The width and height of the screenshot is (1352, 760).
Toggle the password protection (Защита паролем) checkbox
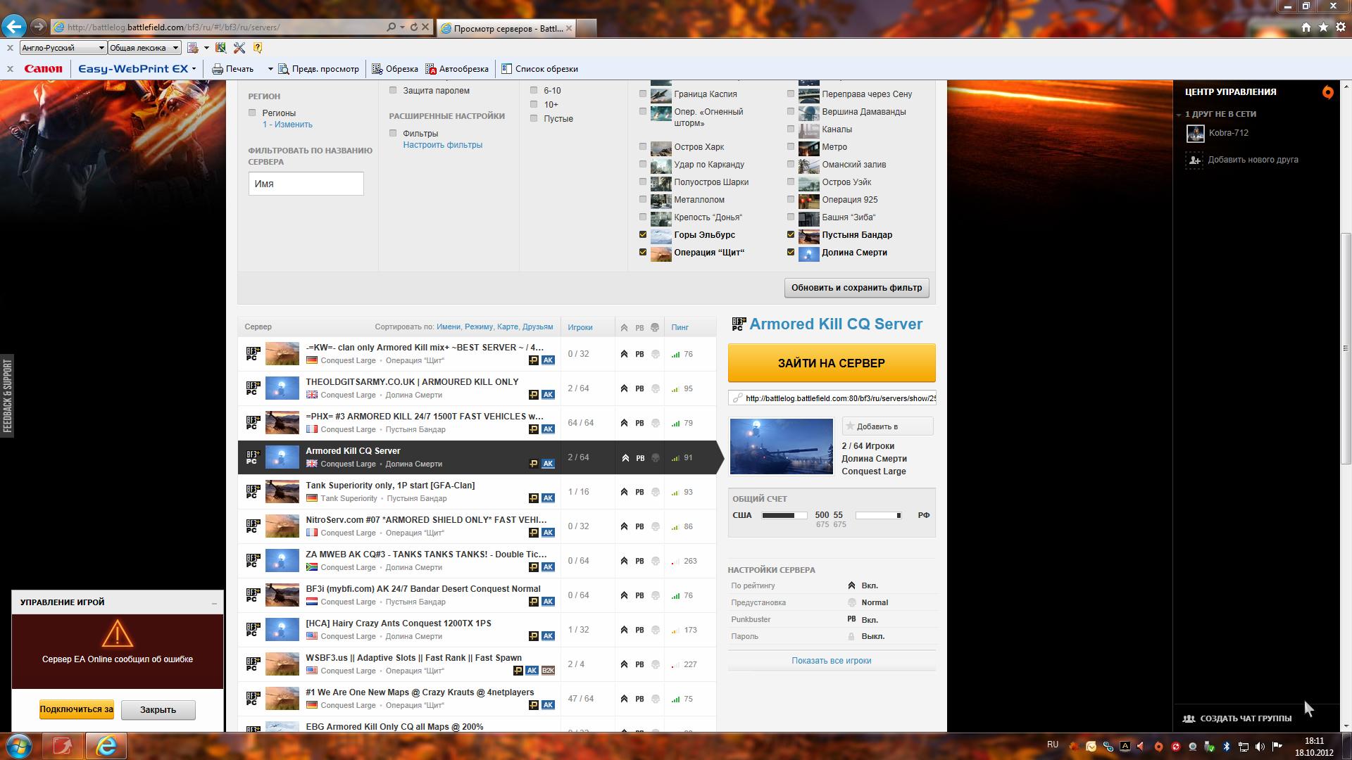click(x=393, y=90)
